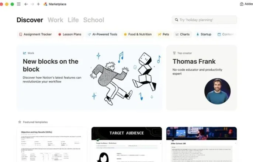Image resolution: width=253 pixels, height=162 pixels.
Task: Go back with the left arrow
Action: coord(26,4)
